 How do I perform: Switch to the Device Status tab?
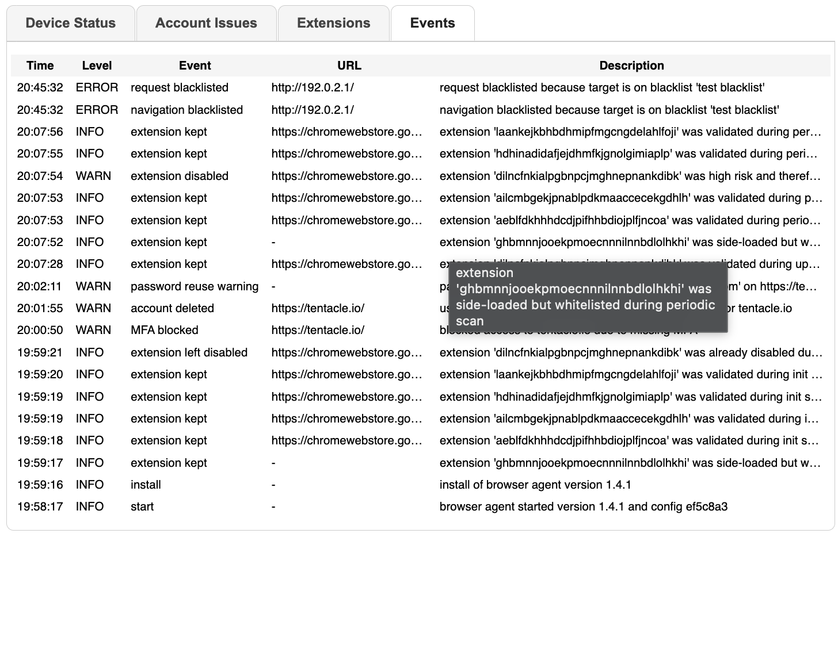tap(70, 23)
